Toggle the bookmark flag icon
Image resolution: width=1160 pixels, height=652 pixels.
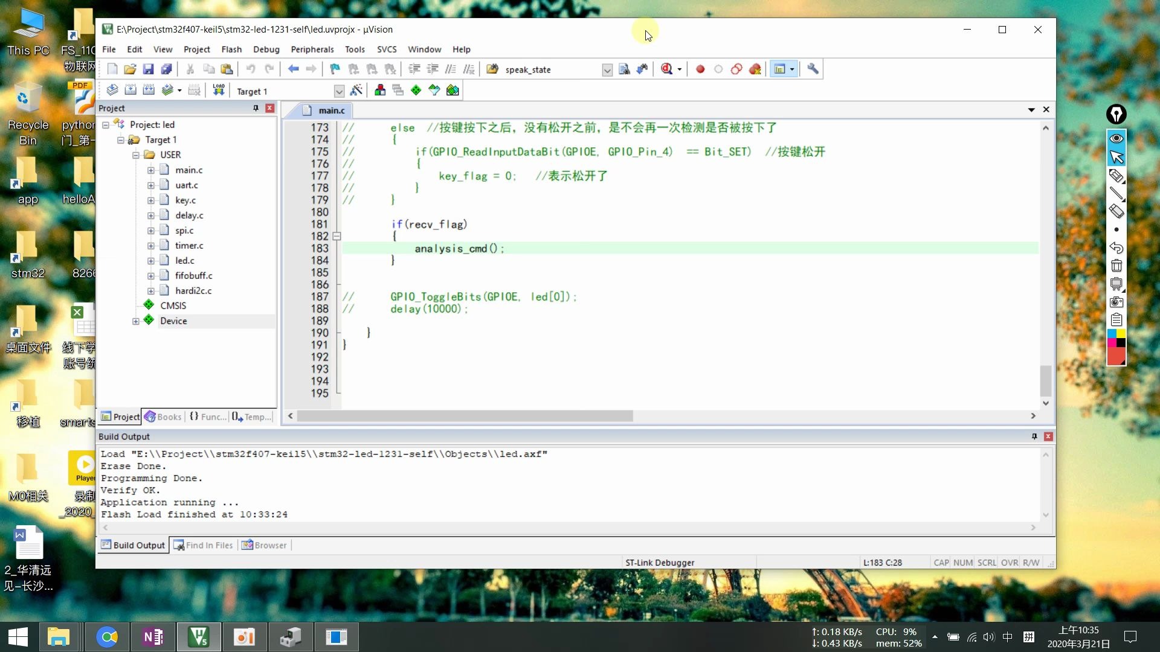tap(335, 69)
